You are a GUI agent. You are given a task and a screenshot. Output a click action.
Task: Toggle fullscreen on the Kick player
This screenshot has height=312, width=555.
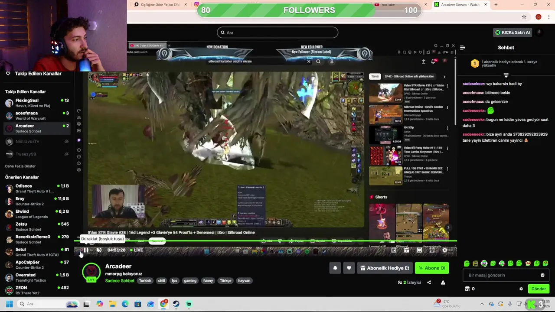click(432, 250)
